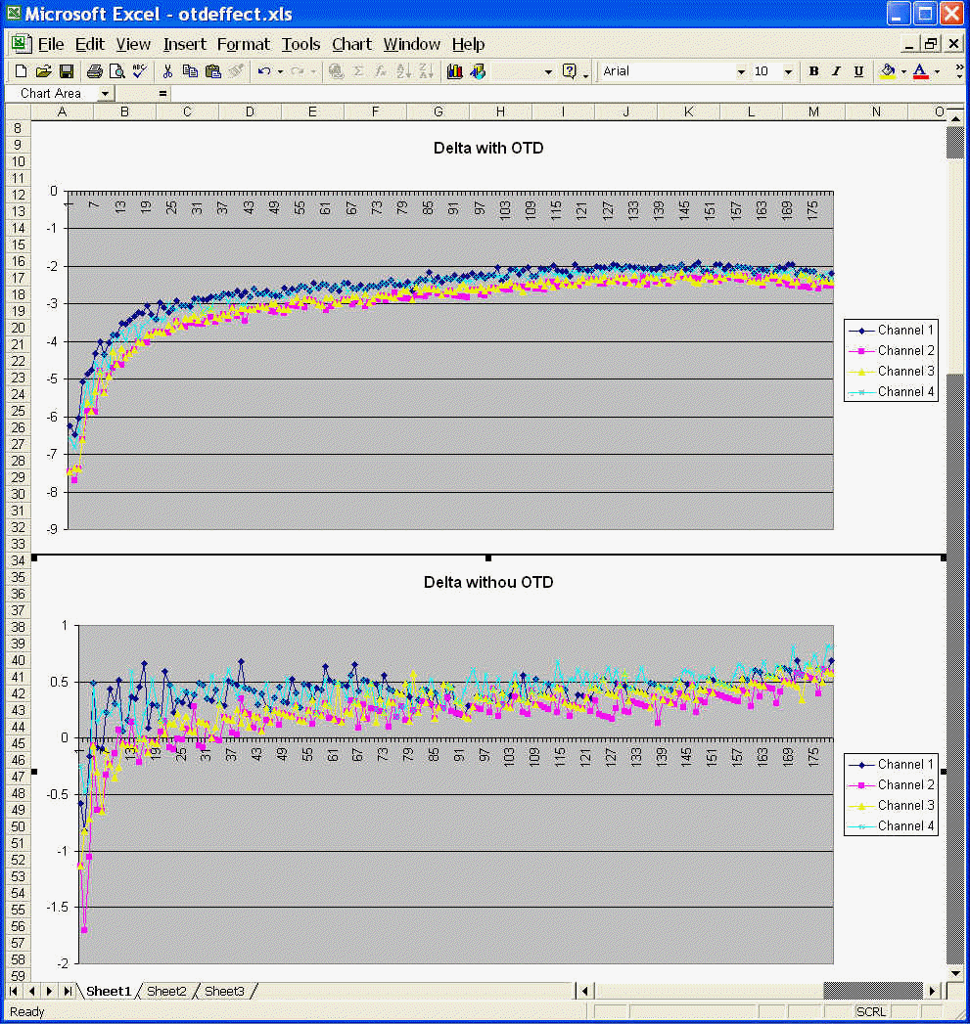970x1024 pixels.
Task: Select Channel 2 in the upper chart legend
Action: [x=891, y=351]
